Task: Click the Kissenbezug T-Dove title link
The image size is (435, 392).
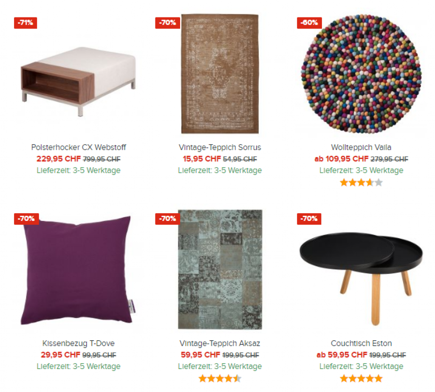Action: click(79, 343)
